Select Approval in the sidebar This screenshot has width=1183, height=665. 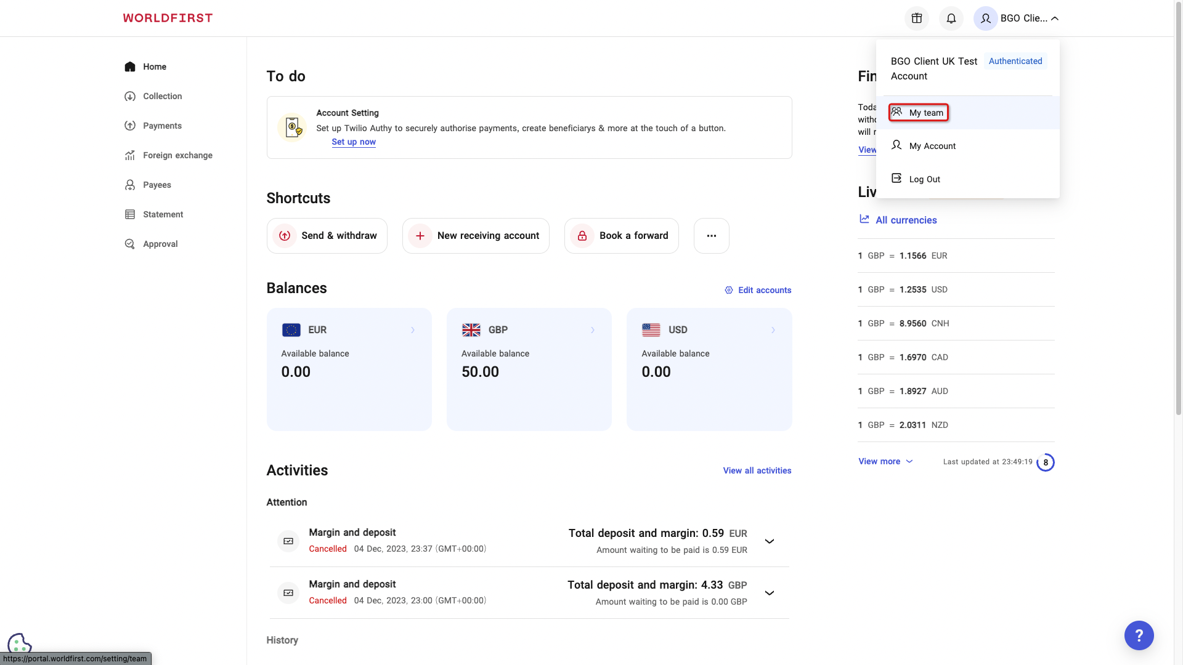pos(159,244)
